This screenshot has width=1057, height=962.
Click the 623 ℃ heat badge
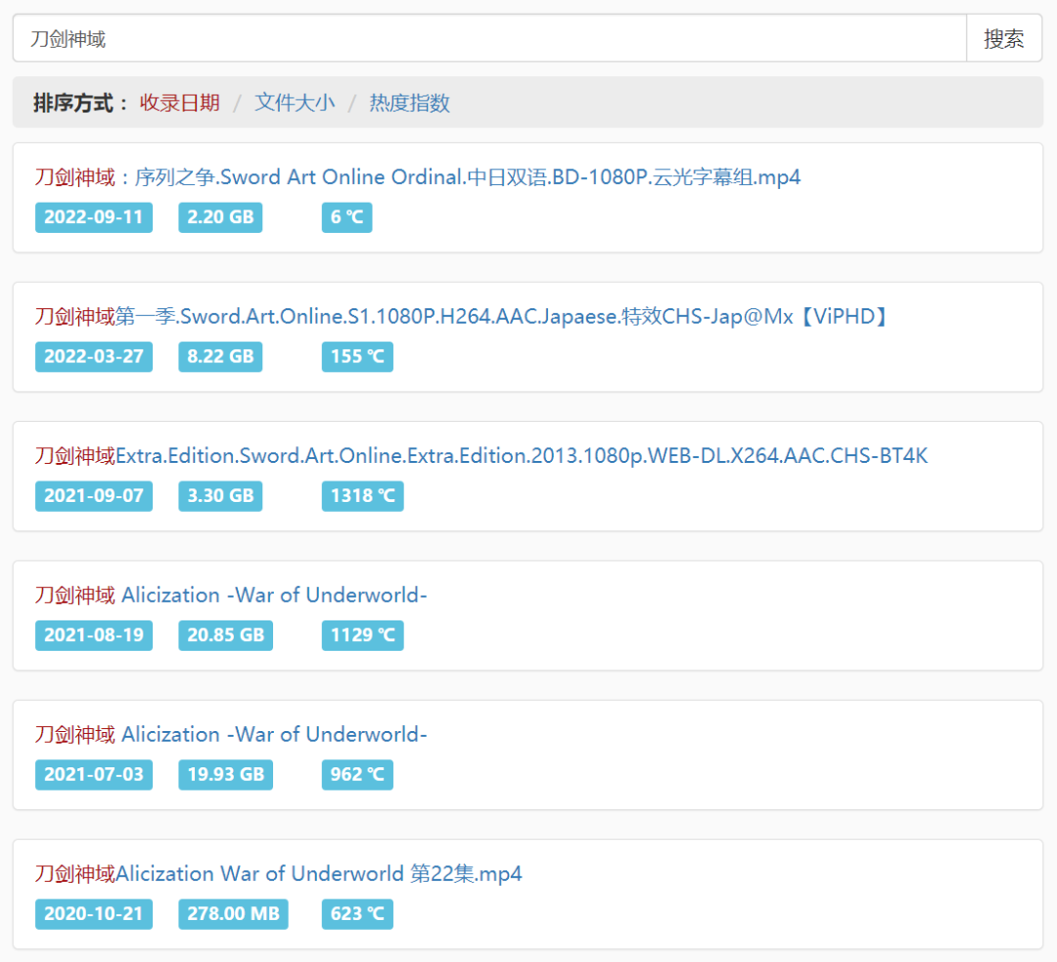(357, 914)
